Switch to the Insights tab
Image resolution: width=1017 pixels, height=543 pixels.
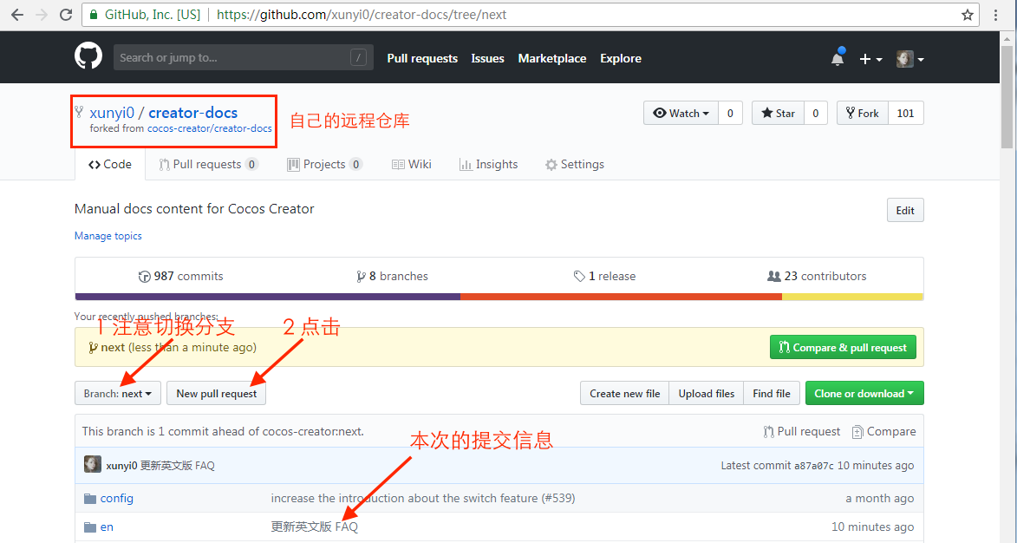tap(488, 165)
